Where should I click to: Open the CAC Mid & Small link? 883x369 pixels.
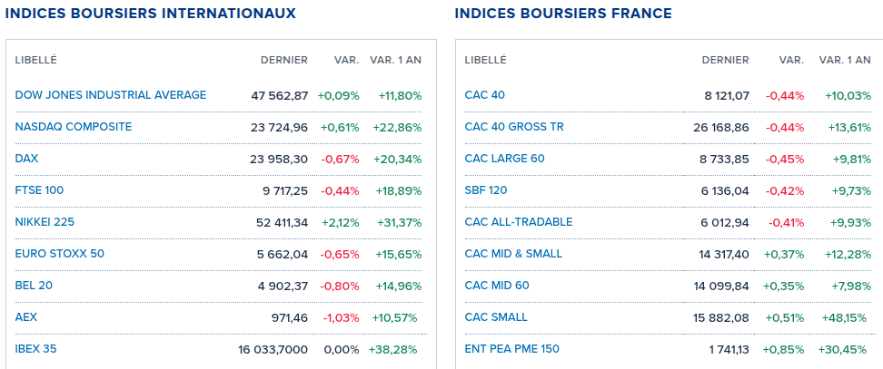coord(513,254)
